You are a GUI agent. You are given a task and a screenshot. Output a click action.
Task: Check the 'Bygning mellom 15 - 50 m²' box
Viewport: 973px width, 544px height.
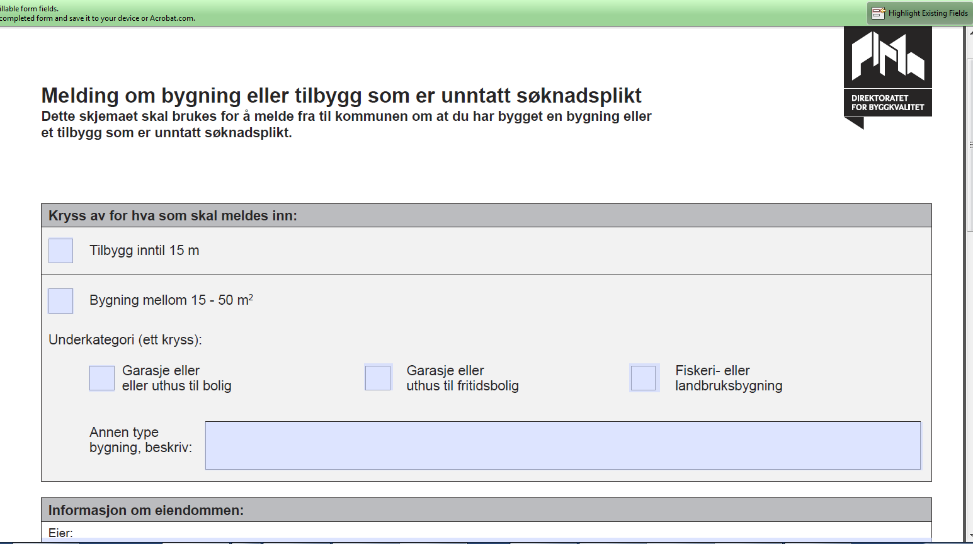[61, 301]
